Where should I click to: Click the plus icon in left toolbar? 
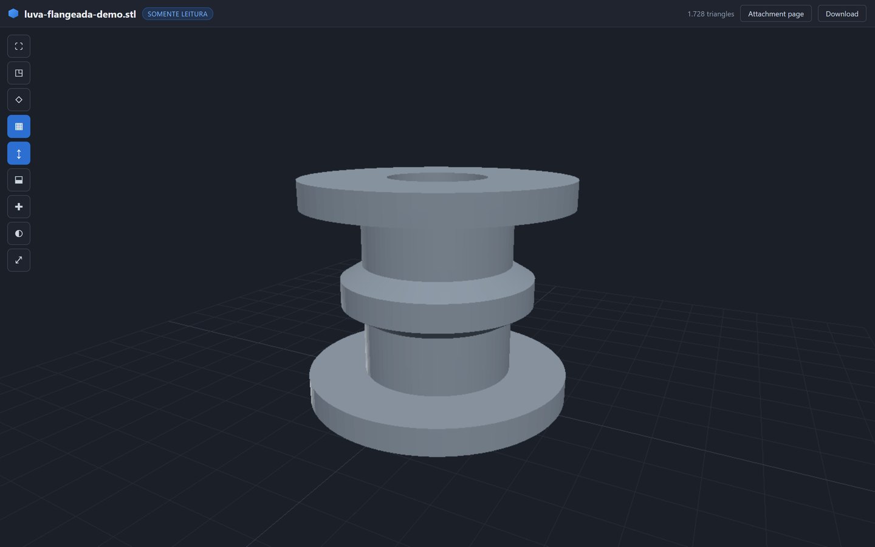click(x=19, y=207)
